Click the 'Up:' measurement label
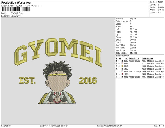Viewport: 165px width, 128px height. pos(117,34)
